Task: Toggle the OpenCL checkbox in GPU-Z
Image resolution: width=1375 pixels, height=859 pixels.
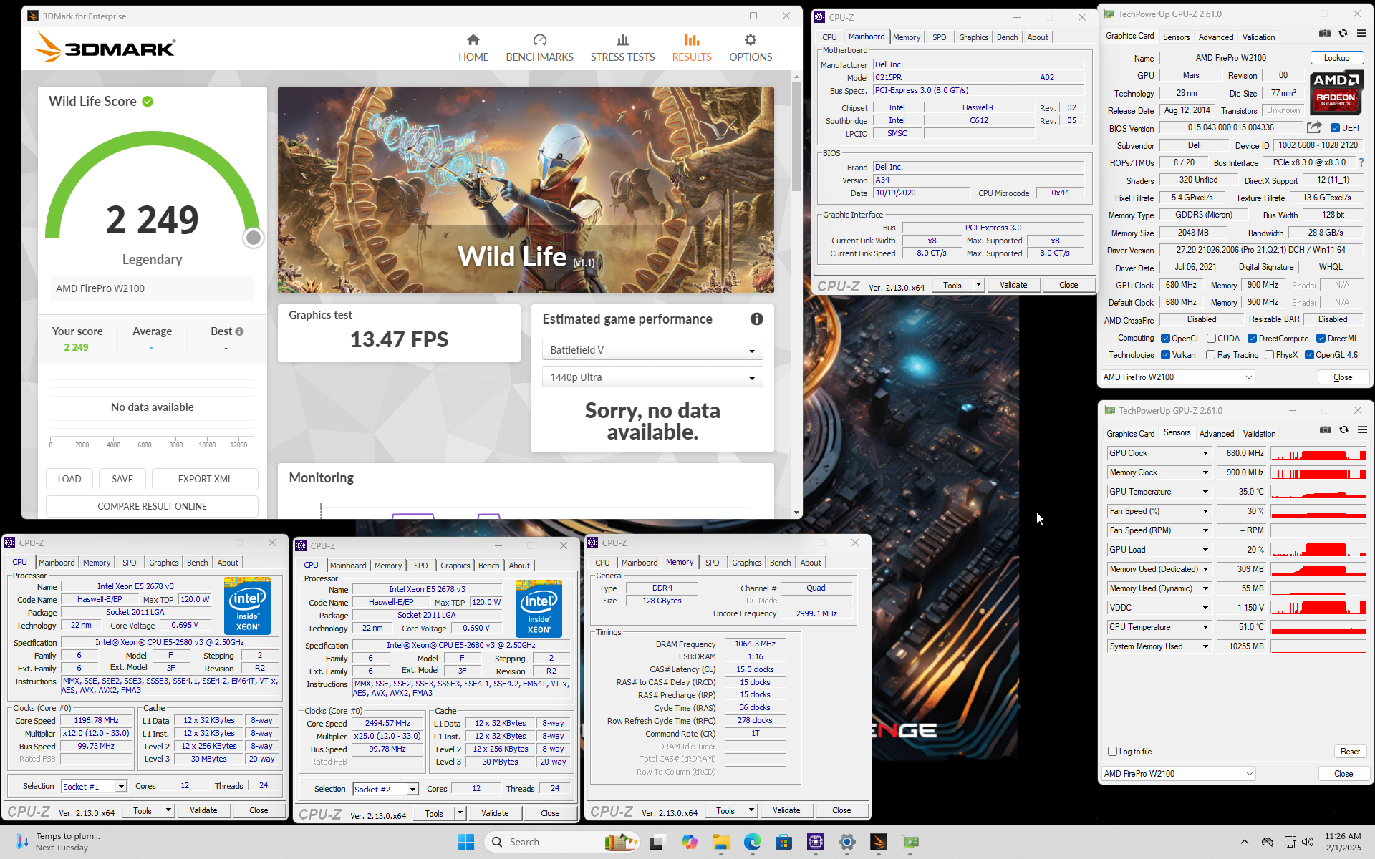Action: 1165,339
